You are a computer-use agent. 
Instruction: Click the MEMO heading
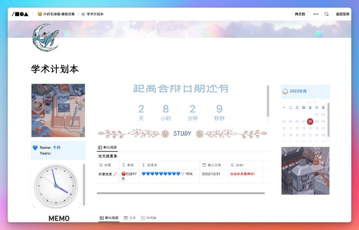[x=59, y=219]
